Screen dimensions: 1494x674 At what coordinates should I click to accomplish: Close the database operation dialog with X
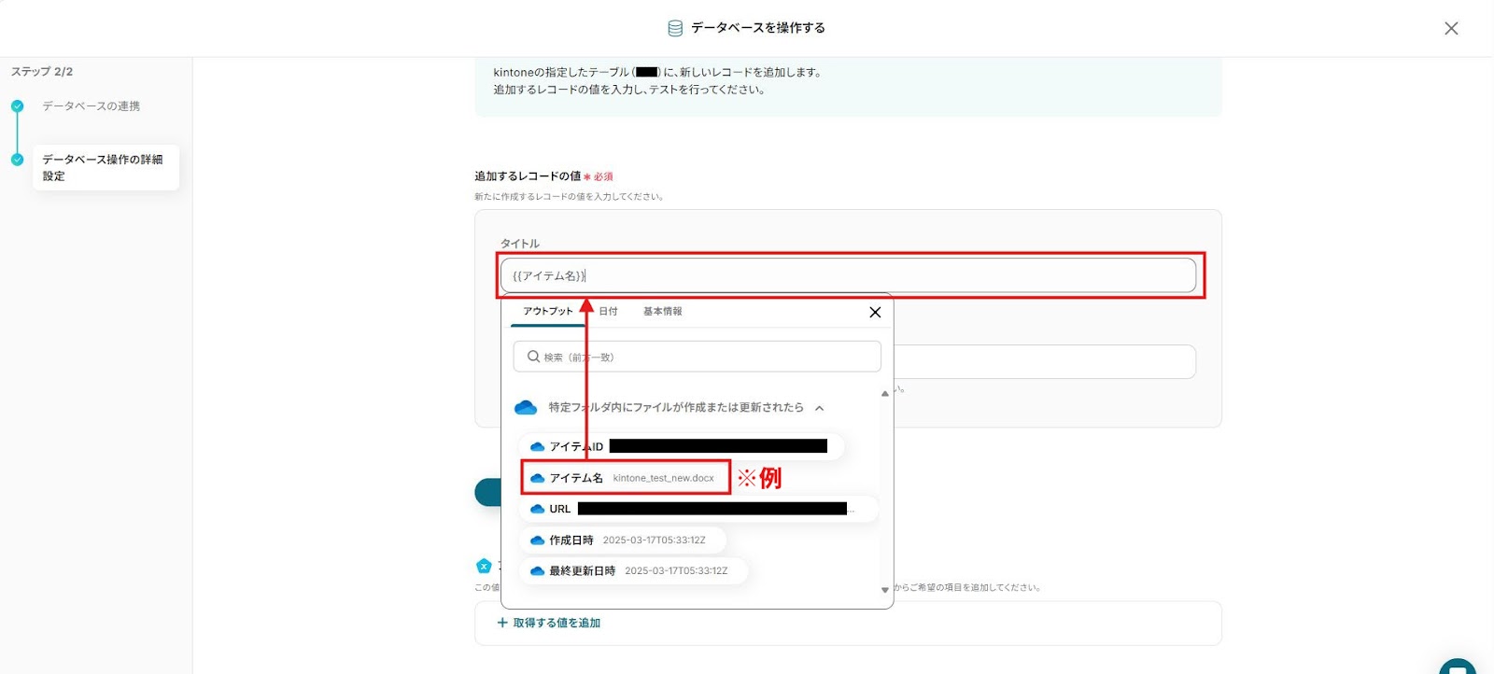1451,28
